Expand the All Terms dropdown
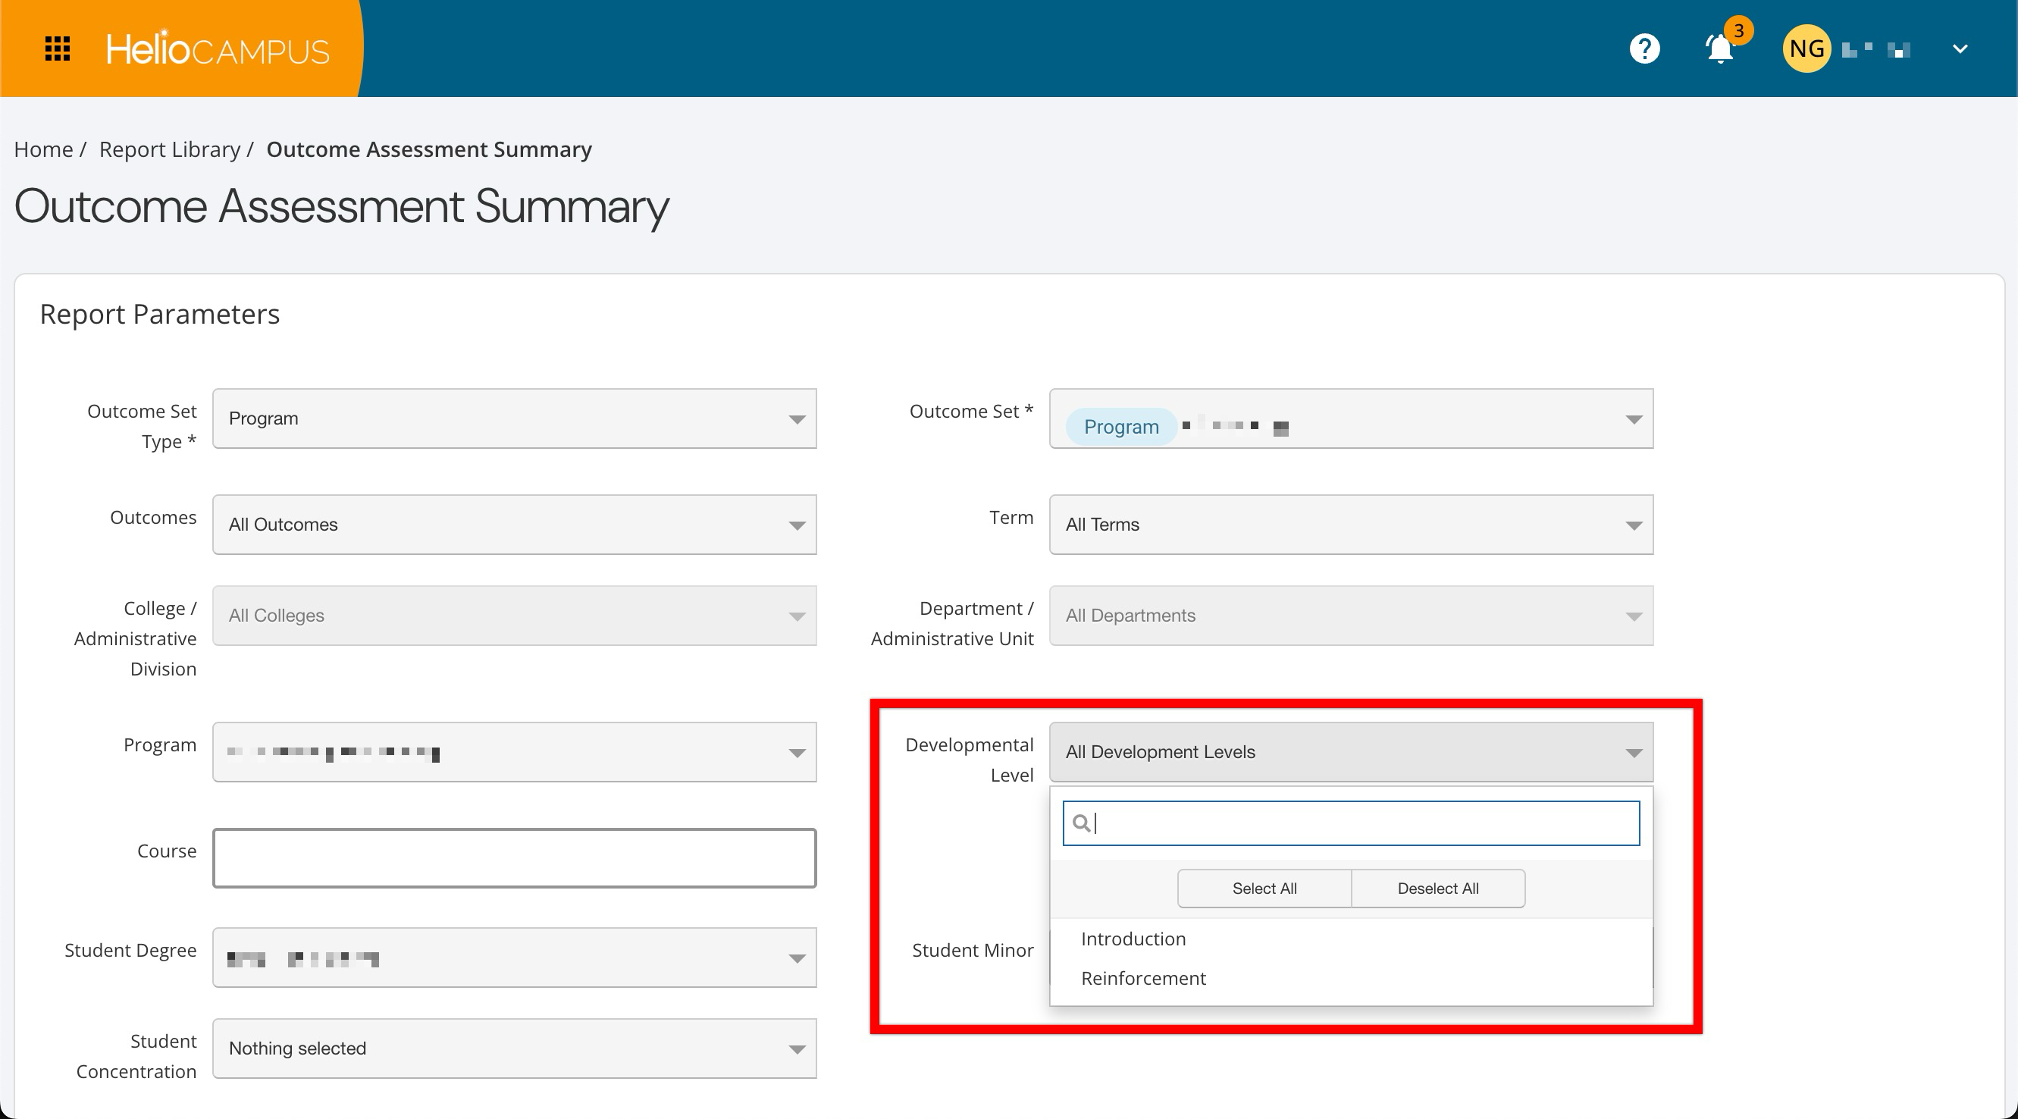Viewport: 2018px width, 1119px height. [x=1351, y=524]
